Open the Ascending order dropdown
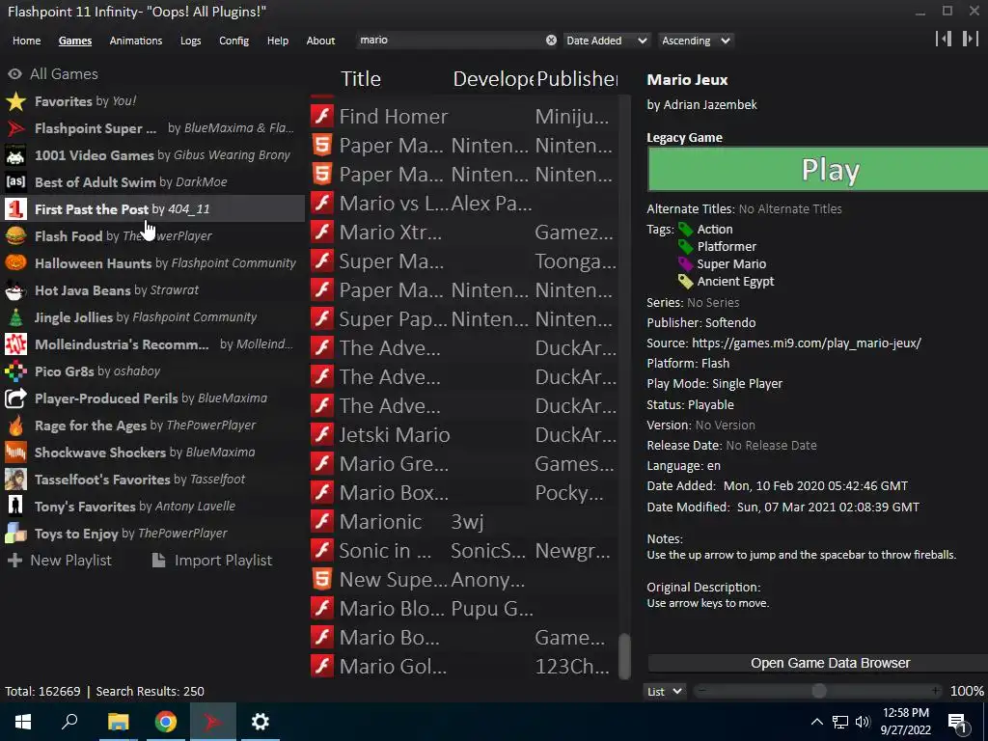 697,41
